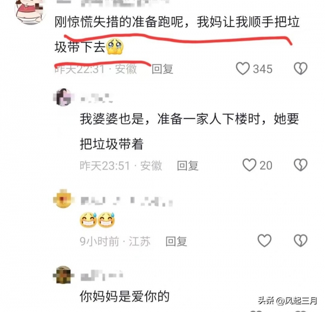Reply to the 昨天22:31 安徽 comment
Image resolution: width=325 pixels, height=312 pixels.
click(x=162, y=69)
